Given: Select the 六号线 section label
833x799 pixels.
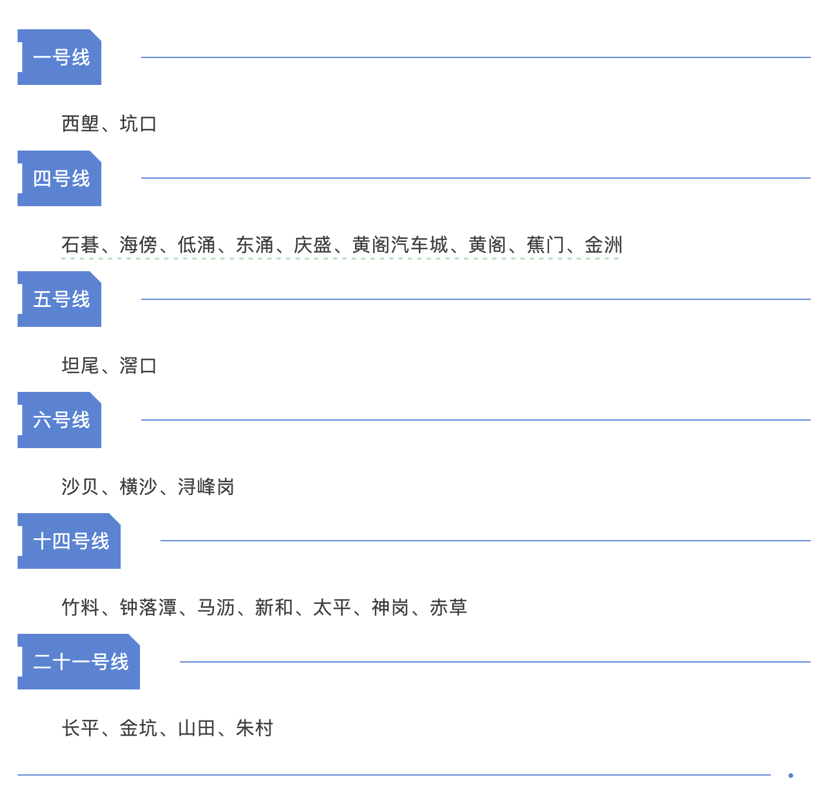Looking at the screenshot, I should pos(60,420).
